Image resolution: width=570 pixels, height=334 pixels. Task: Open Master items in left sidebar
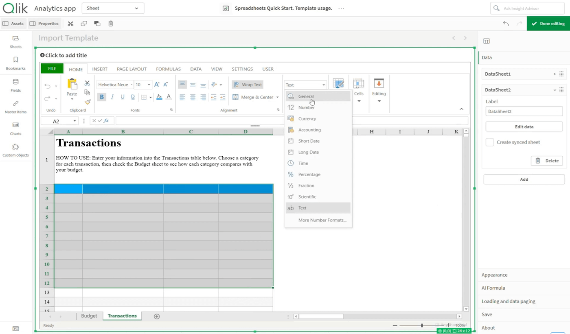tap(15, 107)
